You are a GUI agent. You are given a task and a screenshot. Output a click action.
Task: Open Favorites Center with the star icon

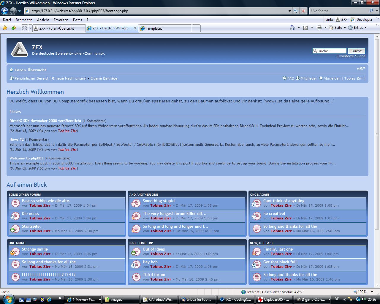pyautogui.click(x=5, y=28)
